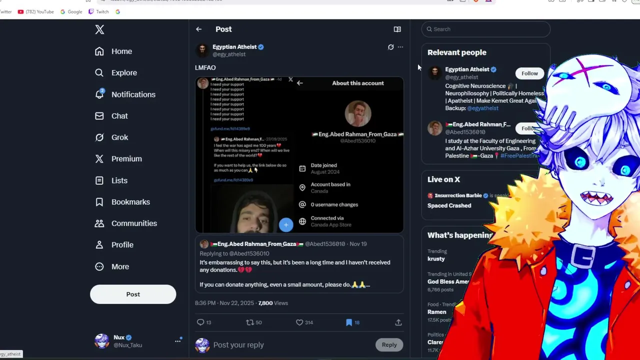This screenshot has height=360, width=640.
Task: Open the YouTube bookmark in the browser bar
Action: coord(35,11)
